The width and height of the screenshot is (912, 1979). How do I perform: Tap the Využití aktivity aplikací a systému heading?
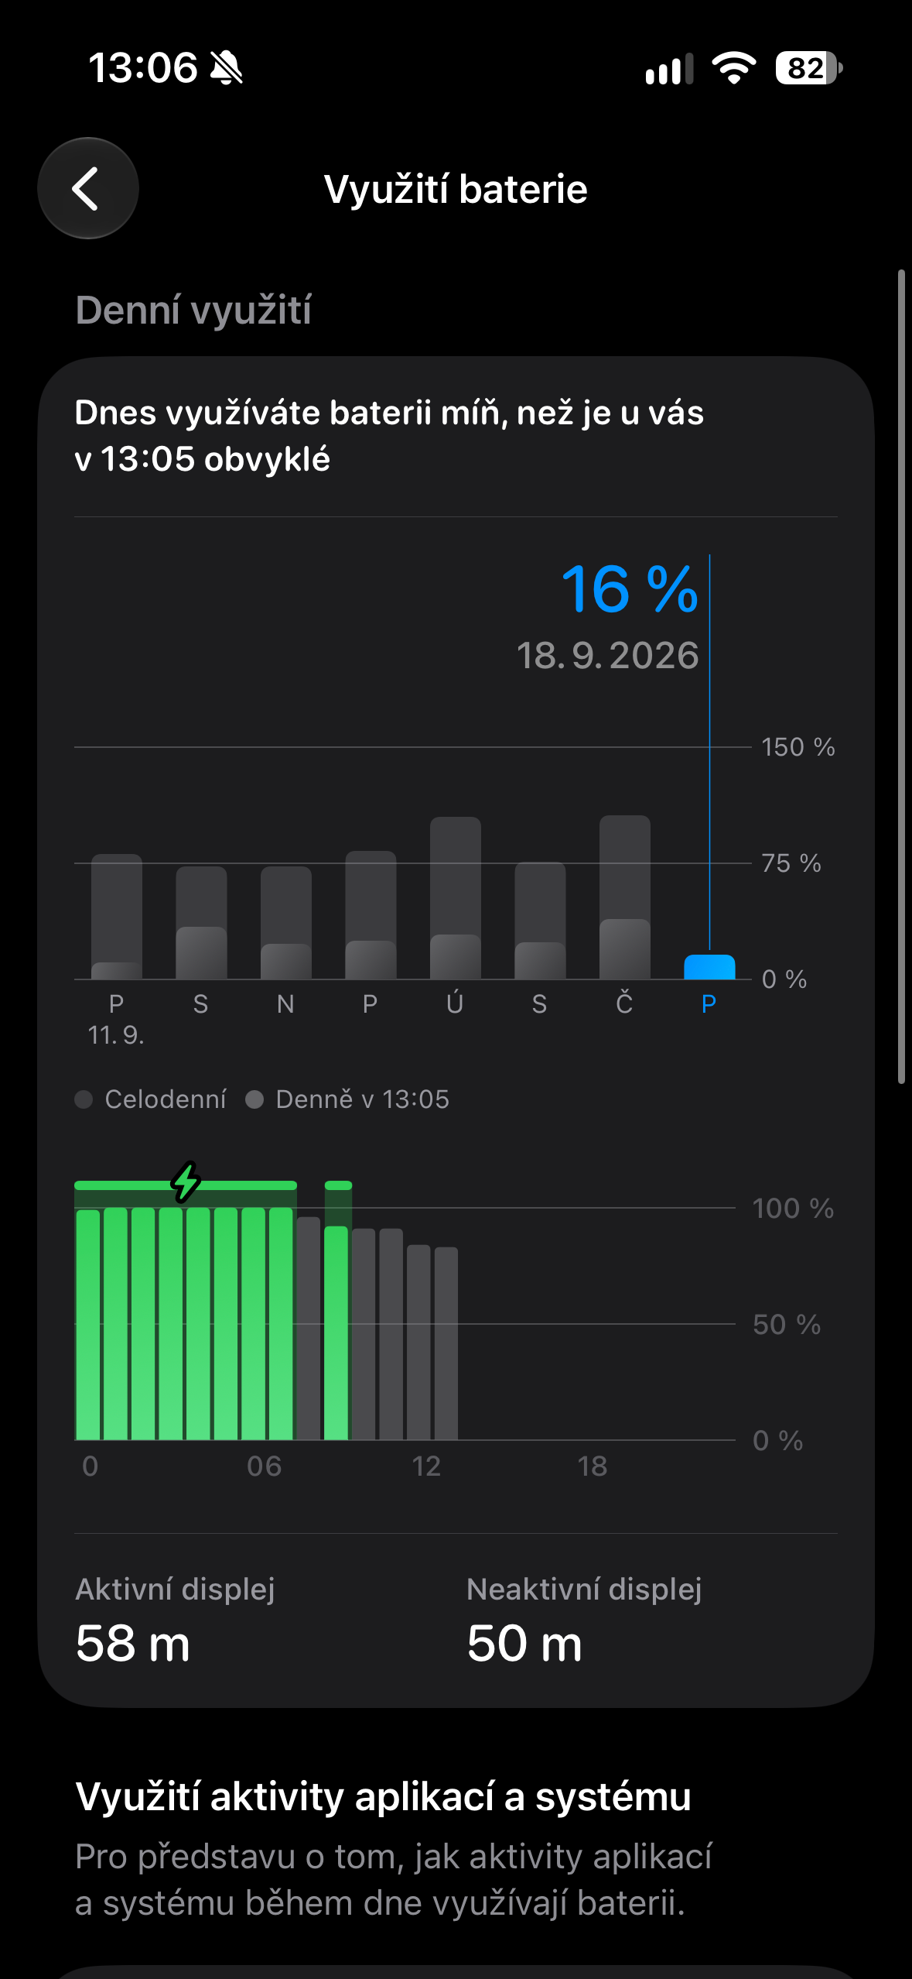[383, 1796]
